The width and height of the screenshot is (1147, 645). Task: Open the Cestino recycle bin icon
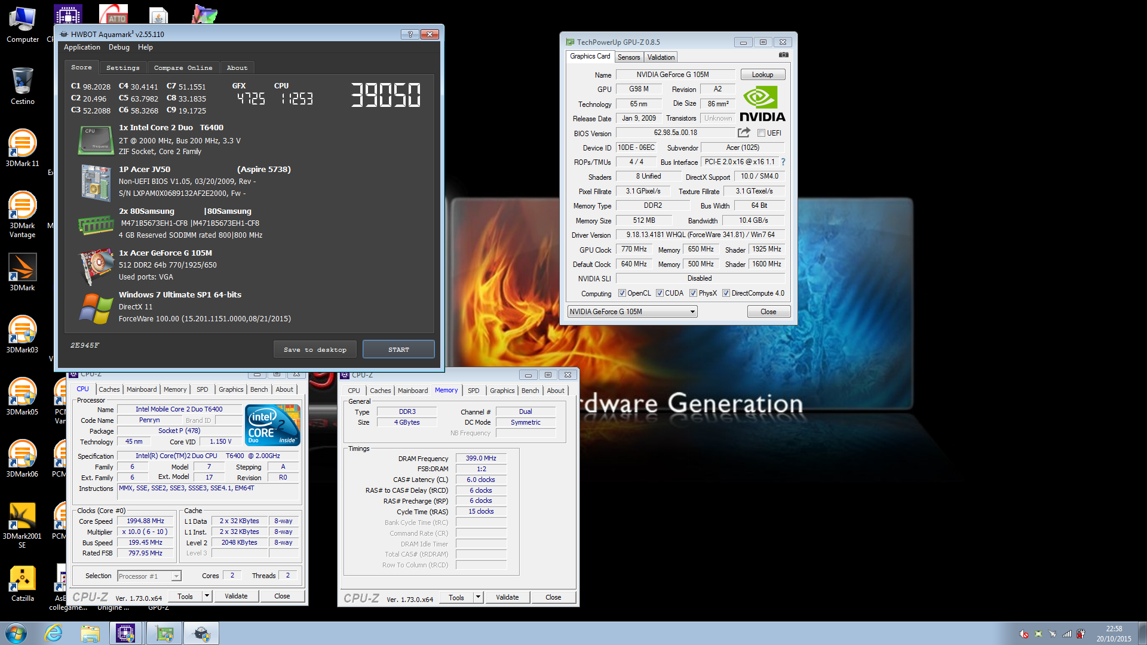pos(23,86)
